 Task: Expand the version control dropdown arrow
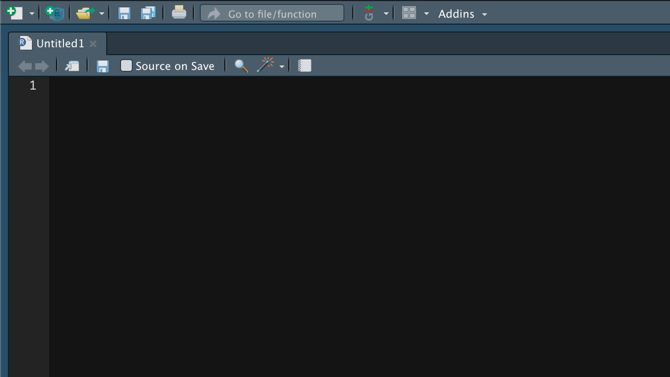[386, 14]
